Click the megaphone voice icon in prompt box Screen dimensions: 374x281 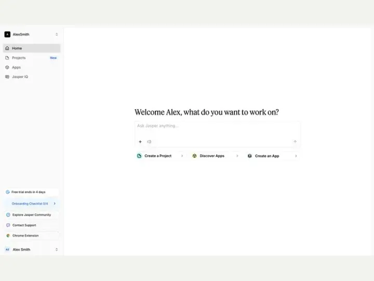149,142
